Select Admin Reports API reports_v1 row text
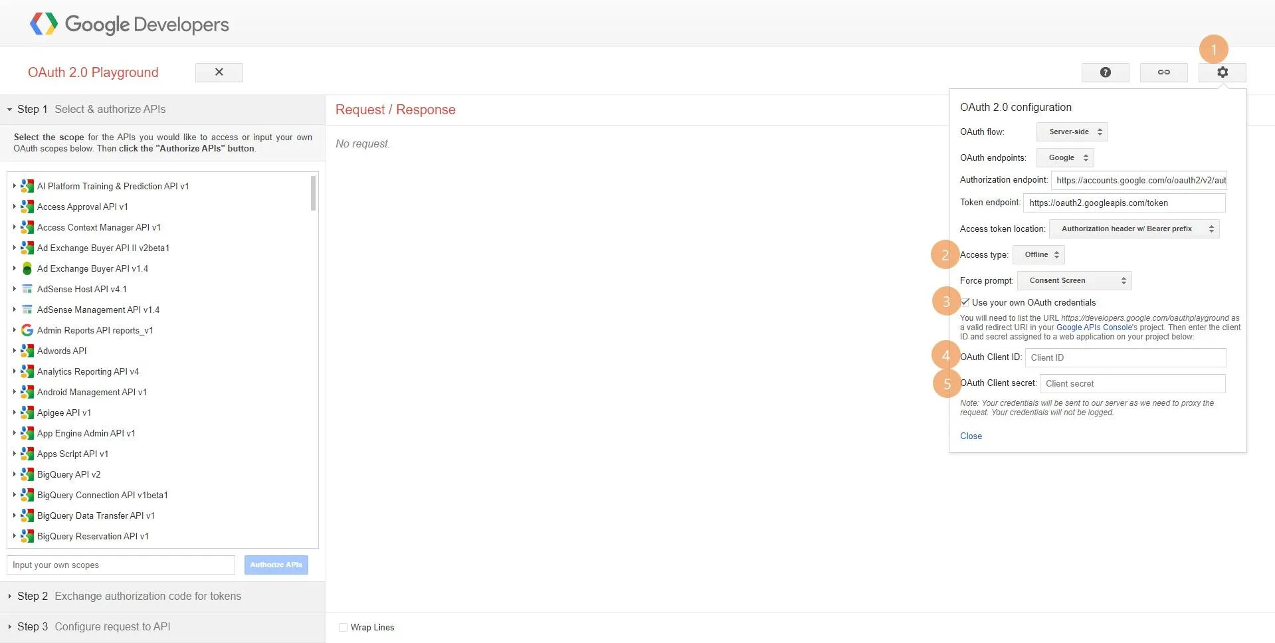Viewport: 1275px width, 643px height. (95, 330)
